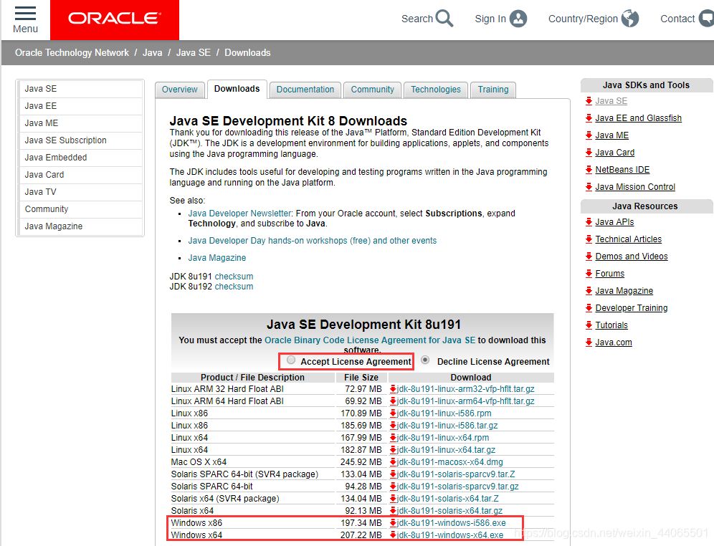The height and width of the screenshot is (546, 714).
Task: Open Java Card in left navigation
Action: point(80,175)
